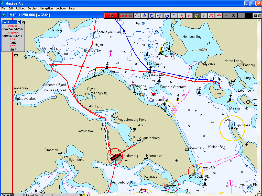Click the black boat icon at Soenderborg
The image size is (262, 196).
115,157
